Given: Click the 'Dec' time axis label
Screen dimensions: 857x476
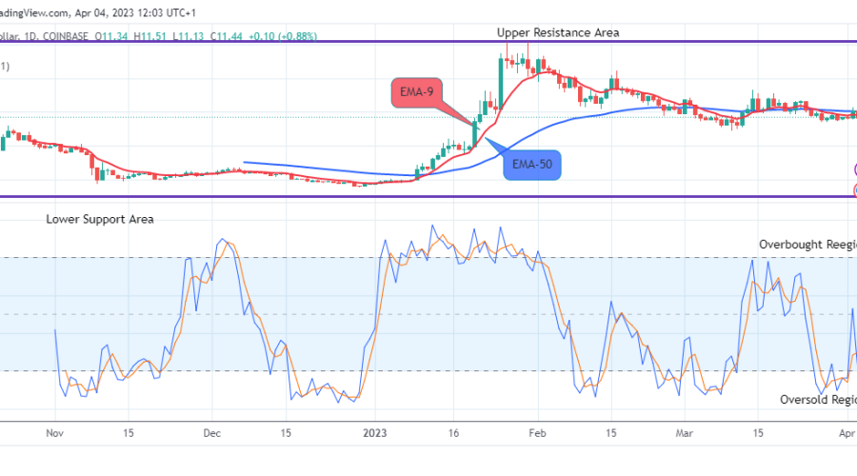Looking at the screenshot, I should pos(211,433).
